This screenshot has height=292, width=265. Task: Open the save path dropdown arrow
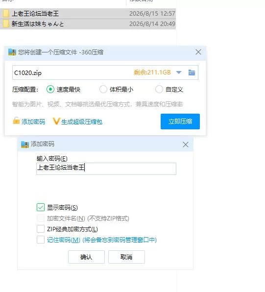point(179,73)
